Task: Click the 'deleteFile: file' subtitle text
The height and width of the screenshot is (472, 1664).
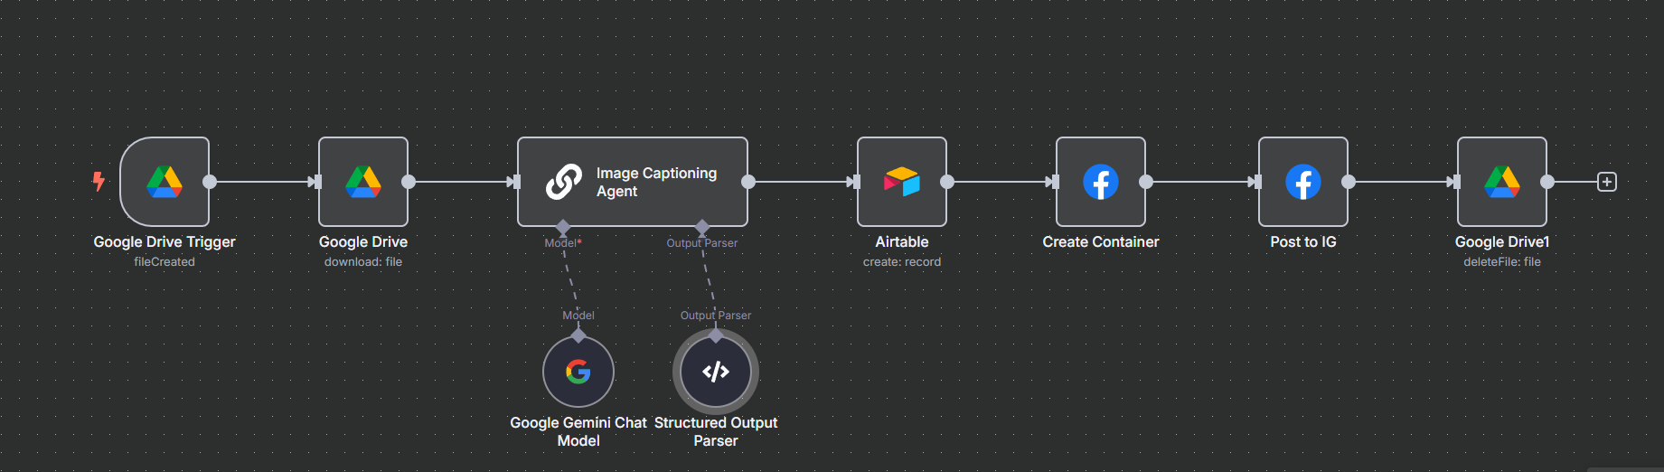Action: point(1502,262)
